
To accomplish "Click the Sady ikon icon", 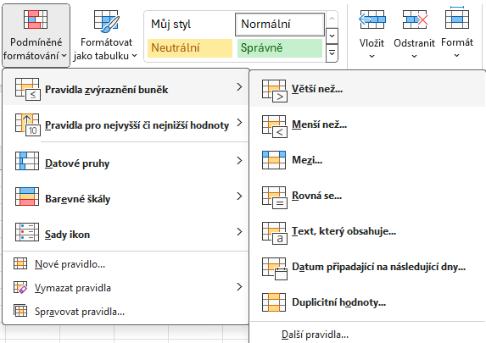I will [x=27, y=232].
